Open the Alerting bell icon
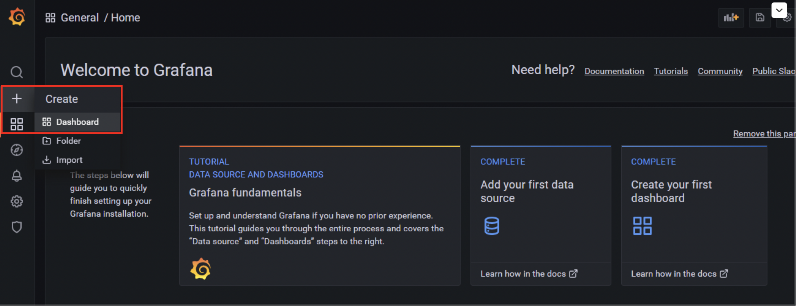The height and width of the screenshot is (306, 796). tap(17, 176)
